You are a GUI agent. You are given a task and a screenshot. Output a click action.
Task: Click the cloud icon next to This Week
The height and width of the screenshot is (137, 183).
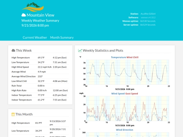13,50
